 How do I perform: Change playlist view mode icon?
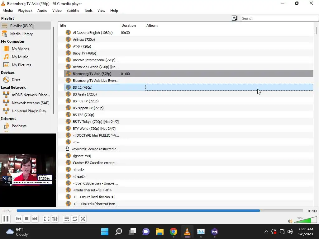tap(234, 18)
